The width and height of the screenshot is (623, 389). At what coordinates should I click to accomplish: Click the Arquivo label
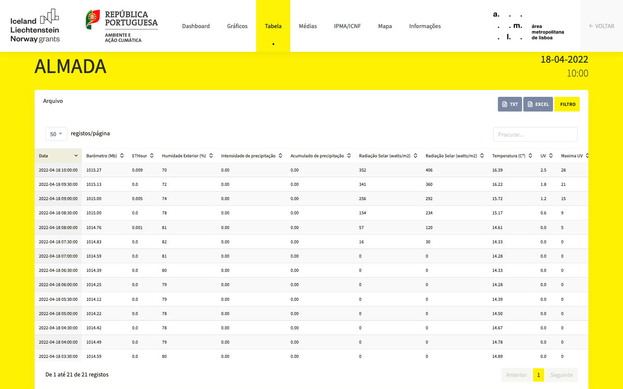[53, 101]
